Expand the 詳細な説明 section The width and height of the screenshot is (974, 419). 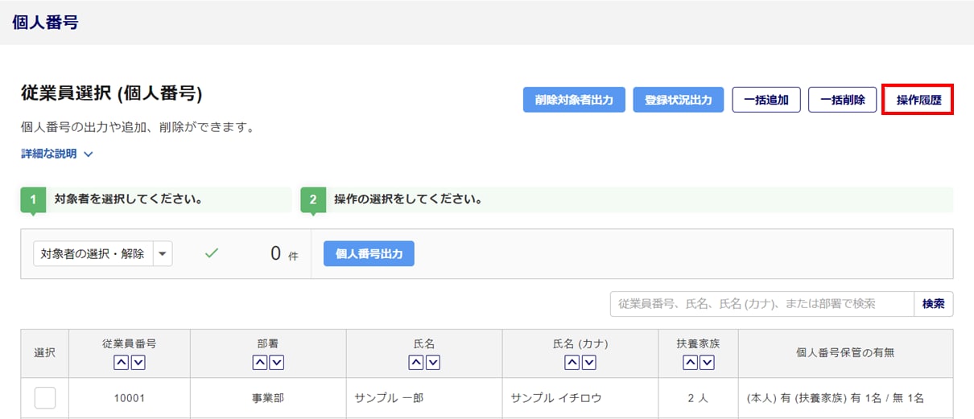(x=57, y=154)
